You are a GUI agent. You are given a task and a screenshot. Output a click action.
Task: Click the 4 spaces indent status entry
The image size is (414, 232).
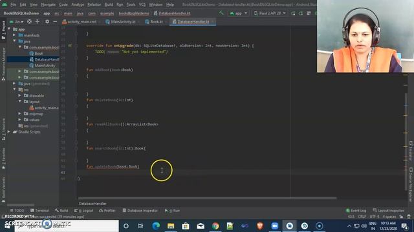pyautogui.click(x=389, y=217)
